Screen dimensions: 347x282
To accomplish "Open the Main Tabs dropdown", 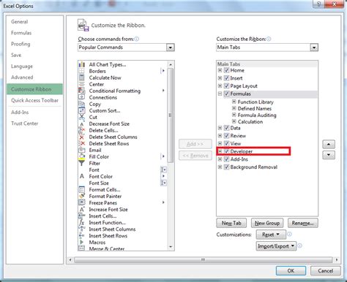I will (x=314, y=47).
